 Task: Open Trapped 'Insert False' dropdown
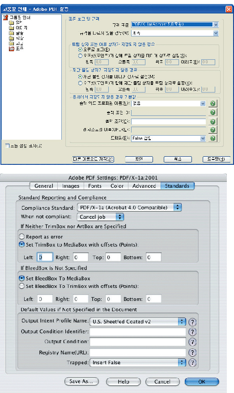point(138,362)
